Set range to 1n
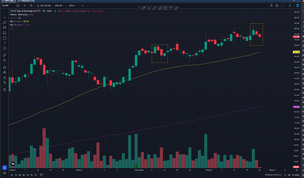This screenshot has height=178, width=304. pos(36,175)
